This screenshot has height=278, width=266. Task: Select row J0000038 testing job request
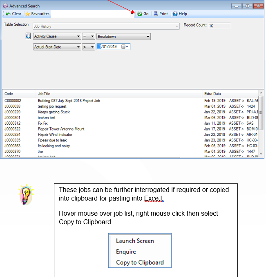click(x=130, y=106)
